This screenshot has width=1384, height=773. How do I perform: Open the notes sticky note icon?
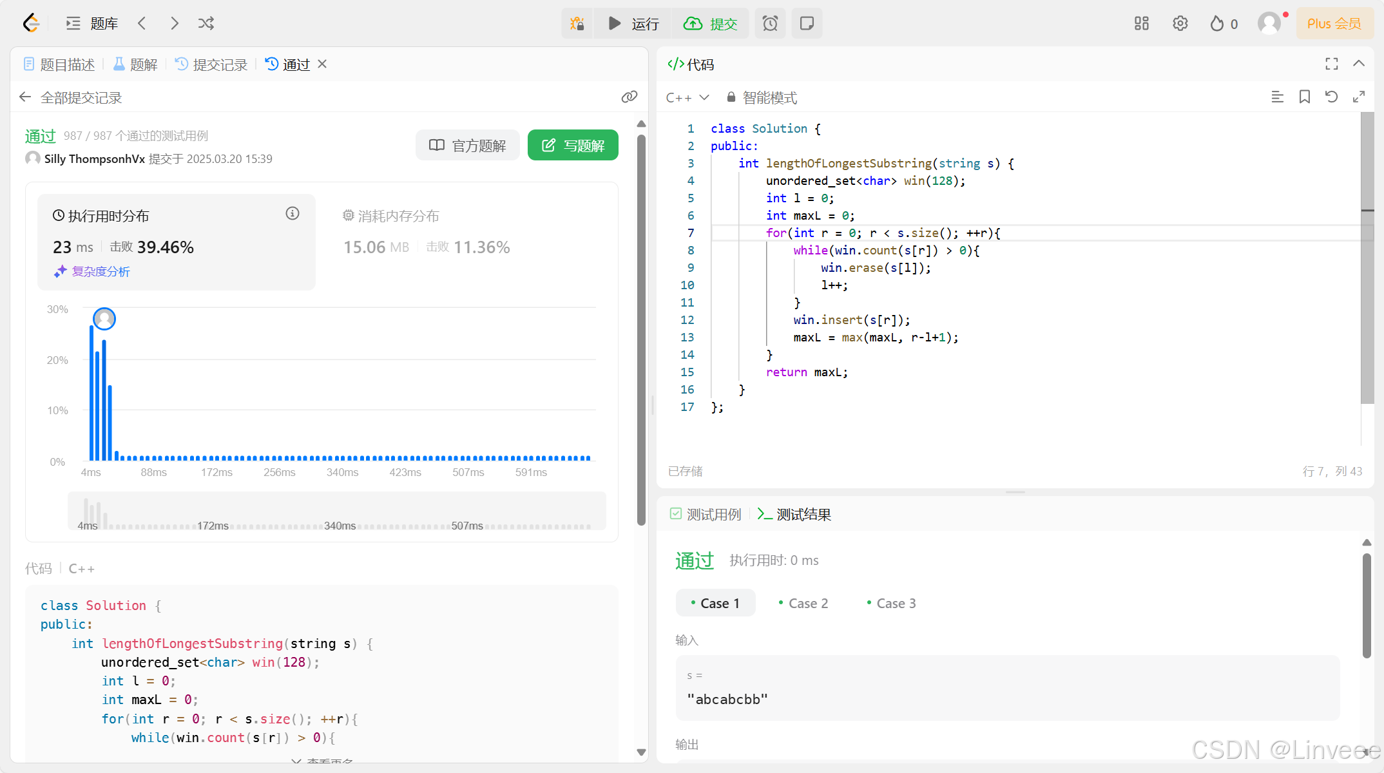[807, 24]
